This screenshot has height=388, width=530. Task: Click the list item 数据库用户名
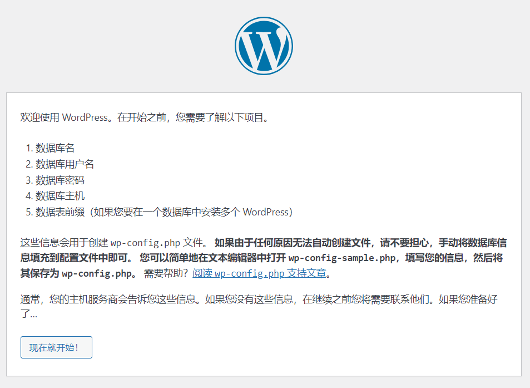[65, 164]
